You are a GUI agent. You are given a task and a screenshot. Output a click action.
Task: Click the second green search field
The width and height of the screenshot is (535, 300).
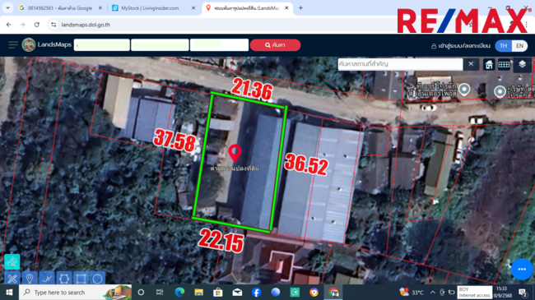[x=160, y=45]
